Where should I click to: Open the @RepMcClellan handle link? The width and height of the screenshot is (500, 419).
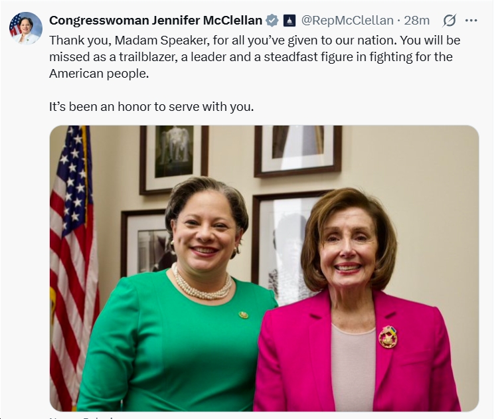point(347,21)
